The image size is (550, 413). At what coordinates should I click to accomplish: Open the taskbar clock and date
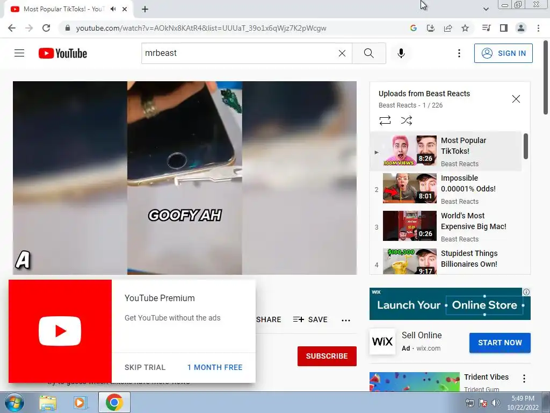click(x=523, y=403)
